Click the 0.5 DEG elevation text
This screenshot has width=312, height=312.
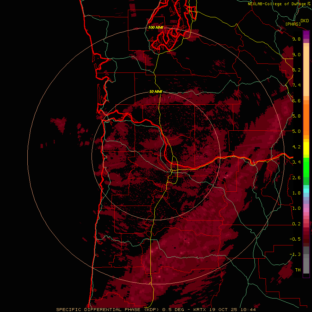tap(173, 310)
